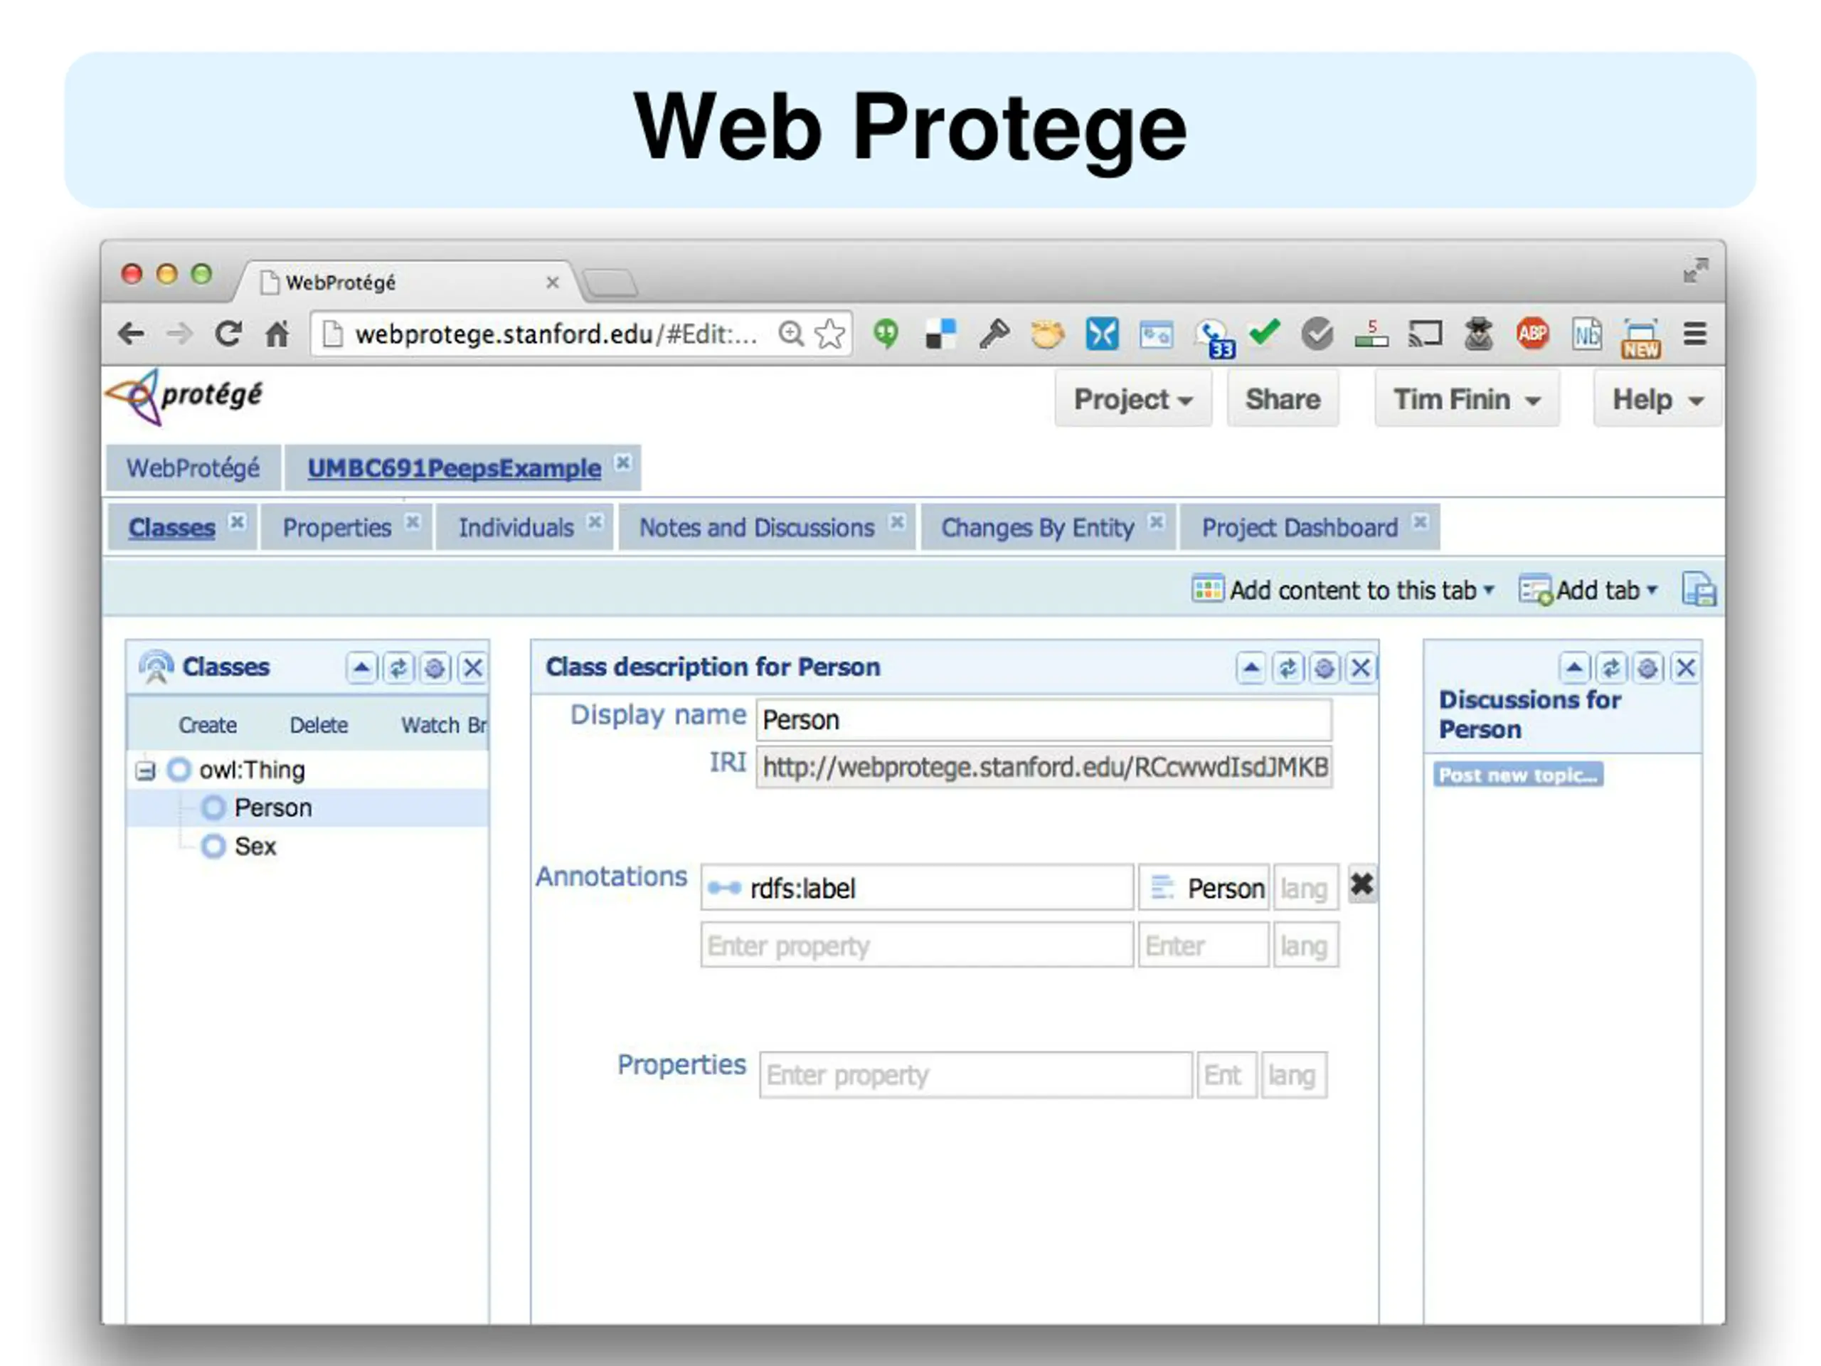Switch to the Properties tab
The image size is (1821, 1366).
[336, 528]
